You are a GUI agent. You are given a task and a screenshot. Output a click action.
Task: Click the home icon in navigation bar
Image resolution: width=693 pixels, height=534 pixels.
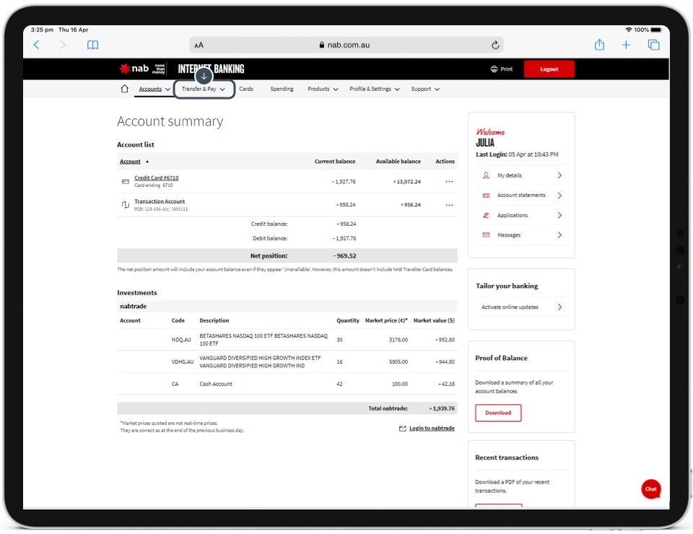(124, 89)
